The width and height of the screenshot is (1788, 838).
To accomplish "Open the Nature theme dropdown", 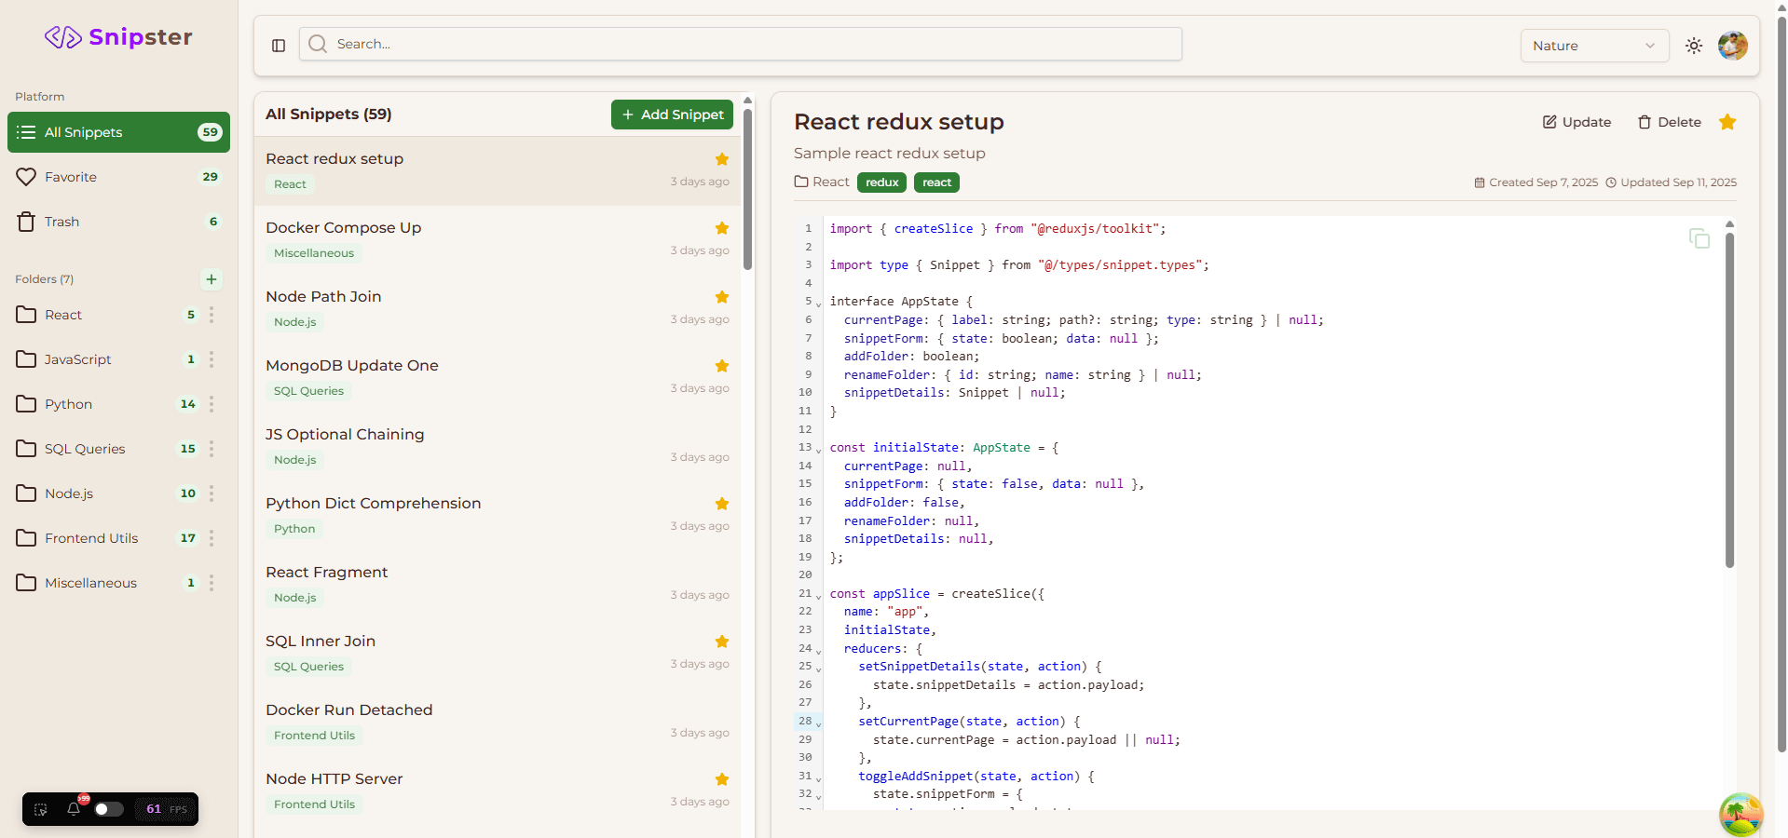I will [1594, 46].
